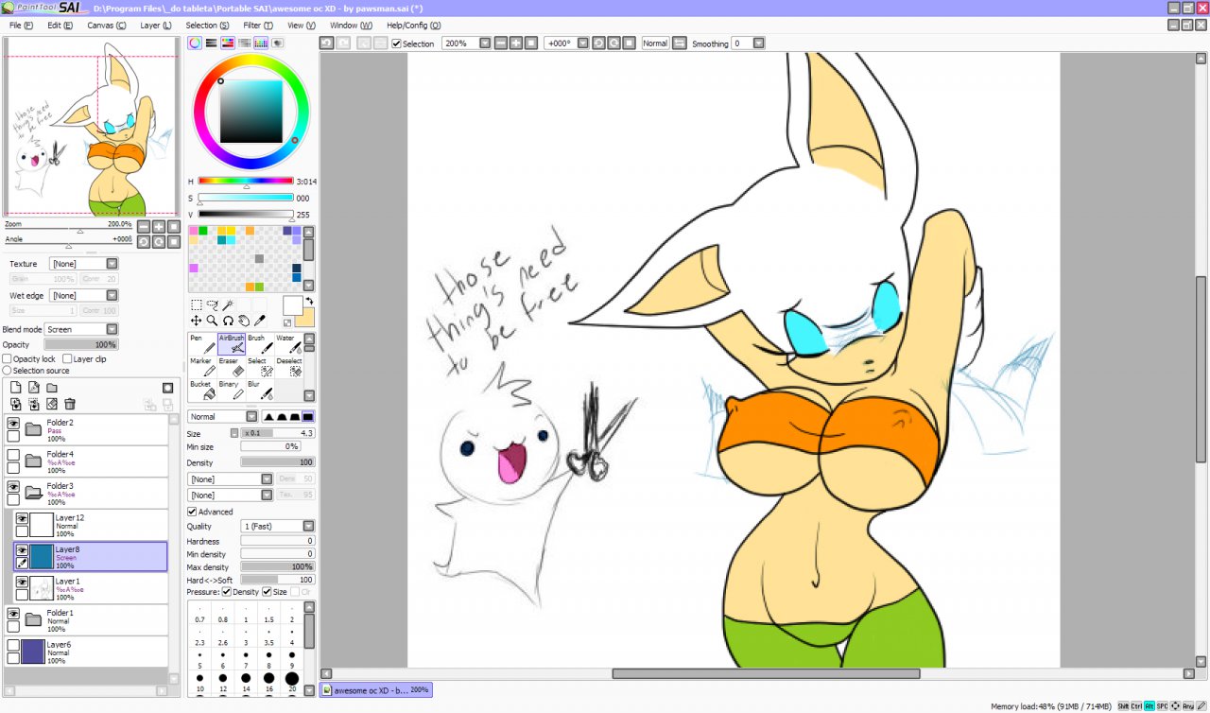Image resolution: width=1210 pixels, height=713 pixels.
Task: Open the Filter menu
Action: point(257,26)
